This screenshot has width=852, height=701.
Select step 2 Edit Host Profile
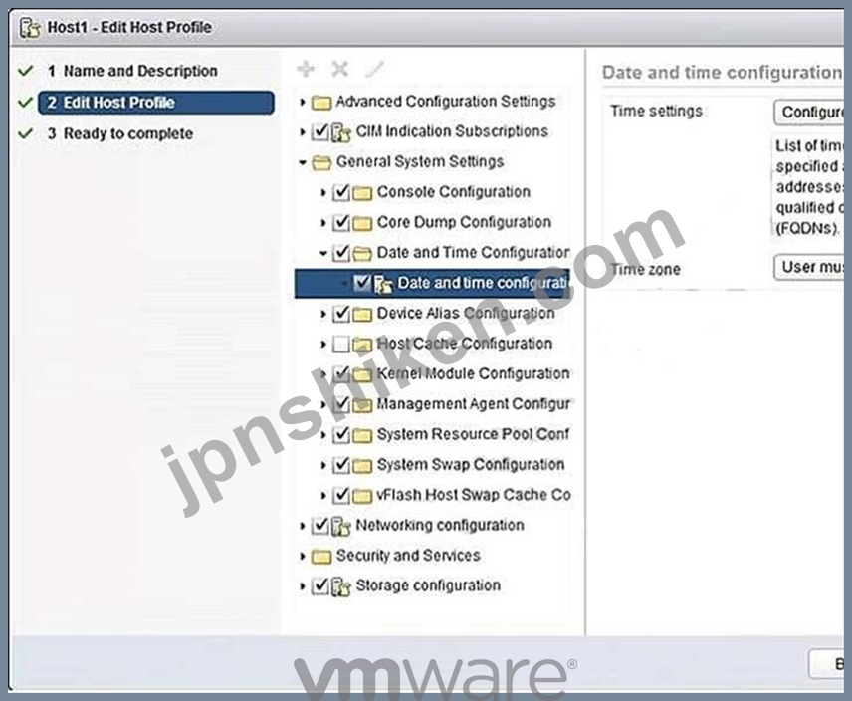click(x=156, y=103)
